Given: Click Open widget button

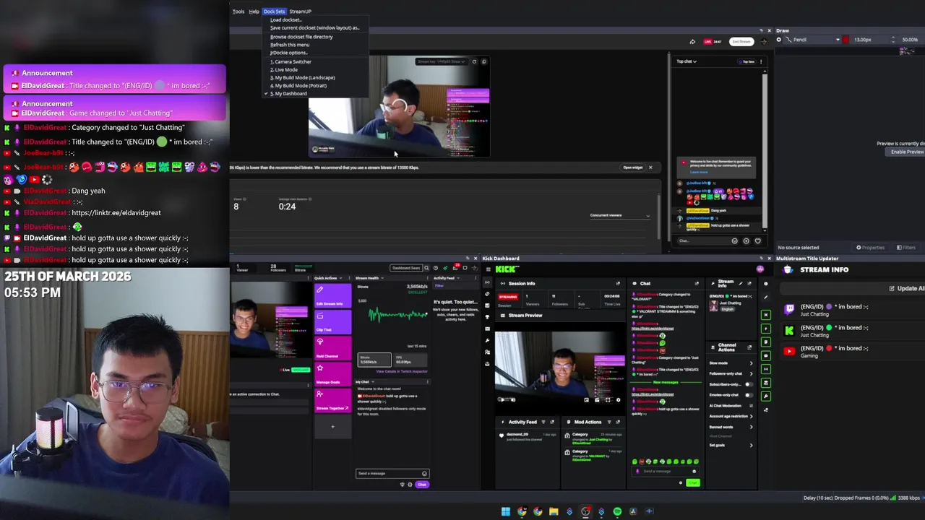Looking at the screenshot, I should (x=633, y=168).
